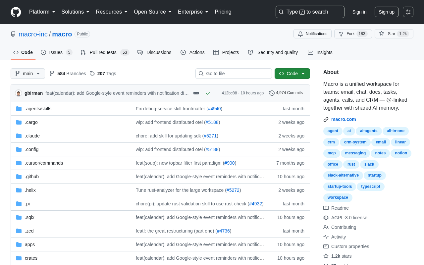The image size is (424, 265).
Task: Select the rust topic tag
Action: 351,165
